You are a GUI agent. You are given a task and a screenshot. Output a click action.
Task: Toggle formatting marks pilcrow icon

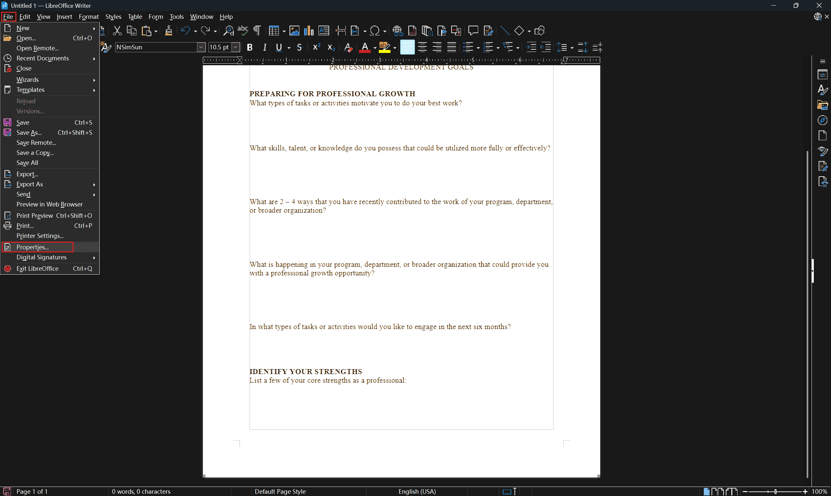click(x=257, y=31)
